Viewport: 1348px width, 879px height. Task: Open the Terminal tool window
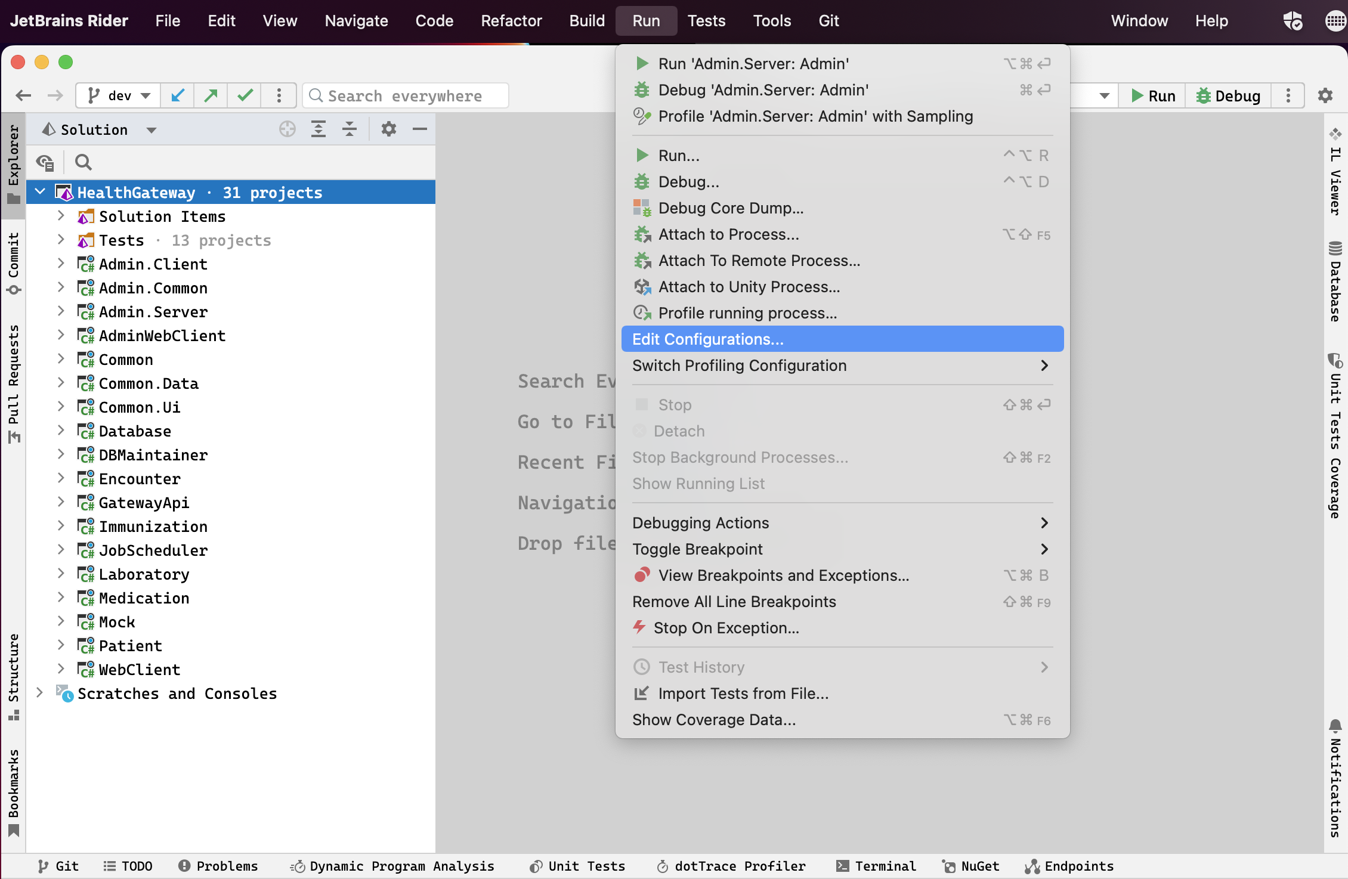pyautogui.click(x=876, y=866)
